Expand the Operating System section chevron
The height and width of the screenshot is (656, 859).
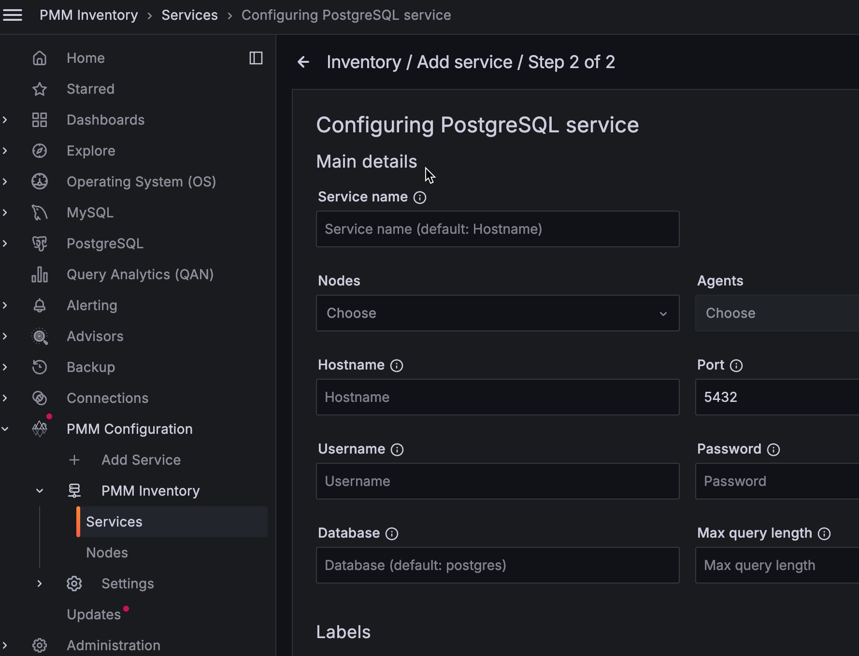pos(5,182)
